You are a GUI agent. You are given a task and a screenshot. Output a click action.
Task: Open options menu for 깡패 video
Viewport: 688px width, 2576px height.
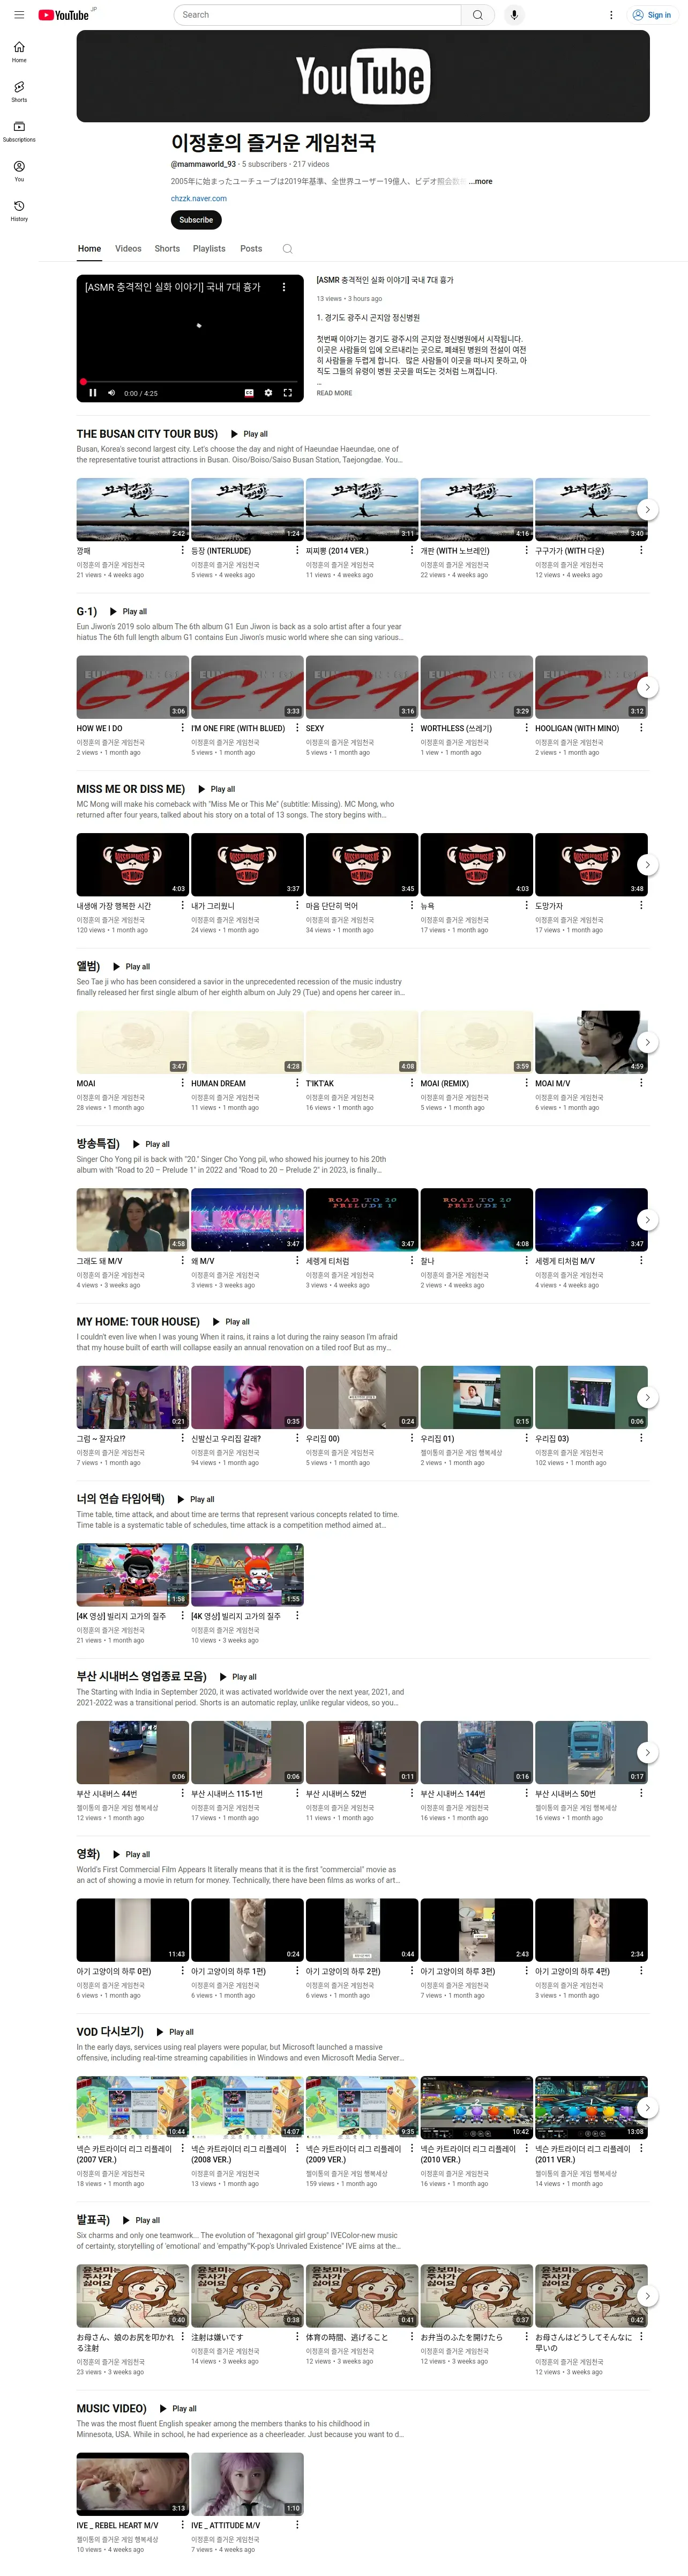coord(182,550)
